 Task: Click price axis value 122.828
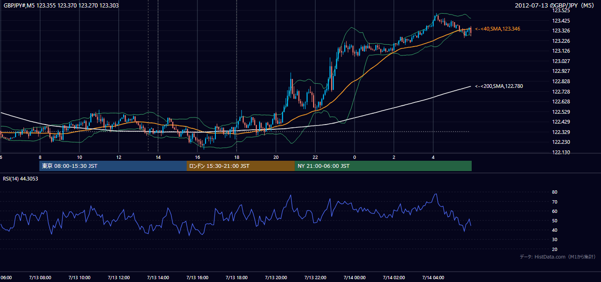point(561,81)
